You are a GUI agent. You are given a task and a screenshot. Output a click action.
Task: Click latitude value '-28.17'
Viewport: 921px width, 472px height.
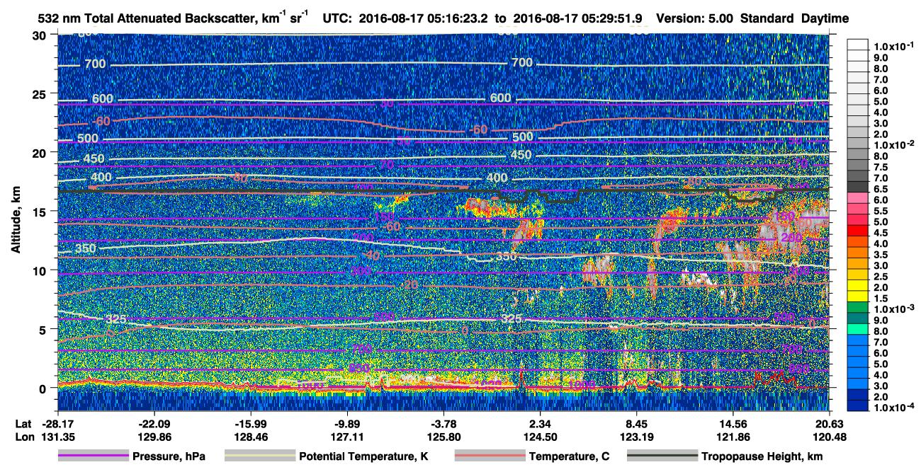point(57,424)
